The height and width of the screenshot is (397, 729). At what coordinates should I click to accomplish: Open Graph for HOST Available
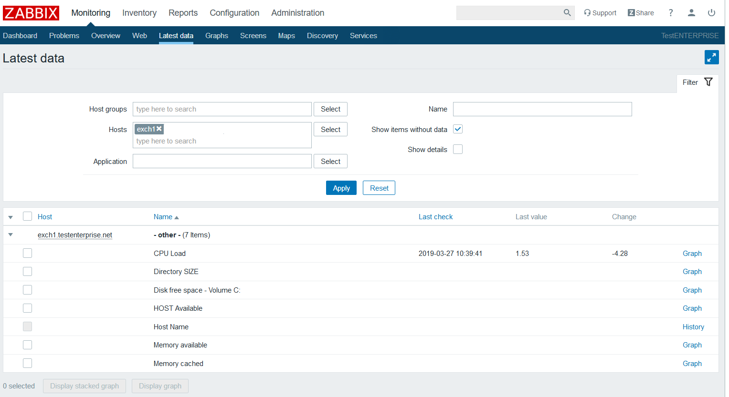(692, 308)
